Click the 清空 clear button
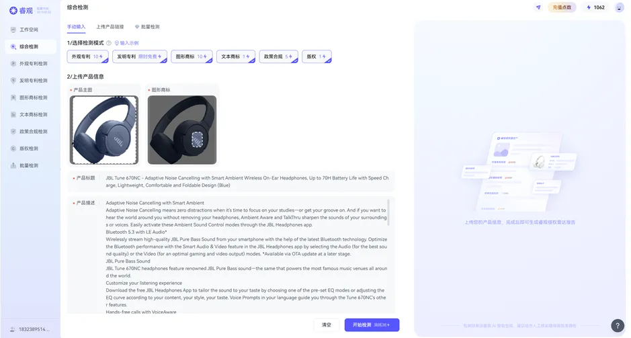The width and height of the screenshot is (631, 338). click(x=327, y=325)
